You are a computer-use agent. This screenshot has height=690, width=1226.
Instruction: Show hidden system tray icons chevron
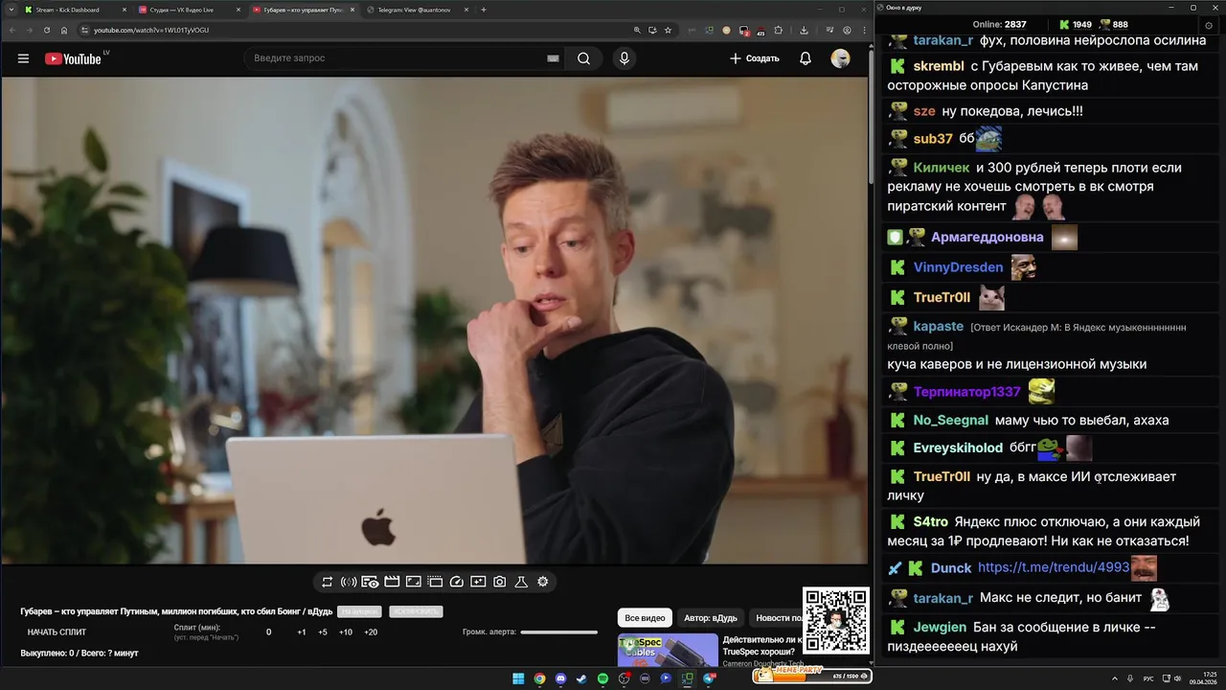(x=1116, y=678)
